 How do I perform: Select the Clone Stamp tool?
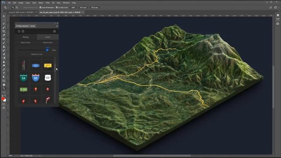pos(4,47)
